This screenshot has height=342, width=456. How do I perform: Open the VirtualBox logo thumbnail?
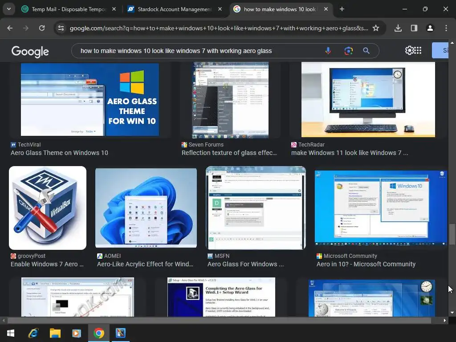(x=48, y=208)
